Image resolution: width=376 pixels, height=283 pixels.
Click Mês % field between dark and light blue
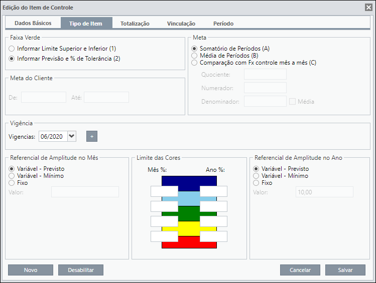pos(165,191)
